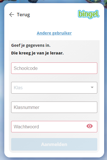This screenshot has height=160, width=107.
Task: Click the text 'Die kreeg je van je leraar.'
Action: (37, 53)
